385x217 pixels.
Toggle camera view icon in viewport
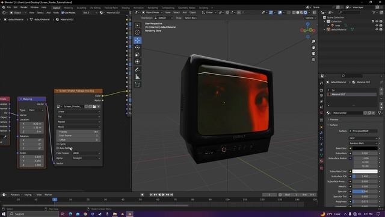[313, 54]
